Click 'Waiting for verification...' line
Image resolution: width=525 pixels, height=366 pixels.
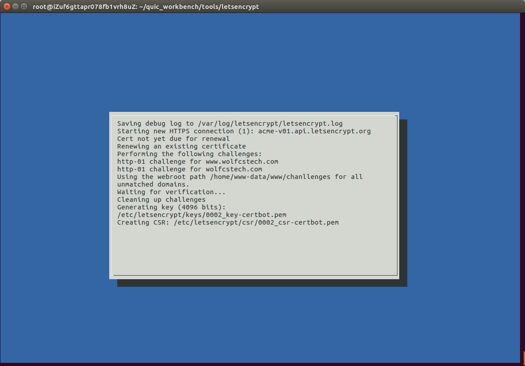[171, 192]
